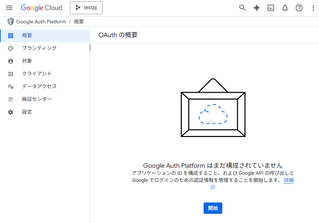Open Gemini AI assistant sparkle icon
Screen dimensions: 319x223
257,8
